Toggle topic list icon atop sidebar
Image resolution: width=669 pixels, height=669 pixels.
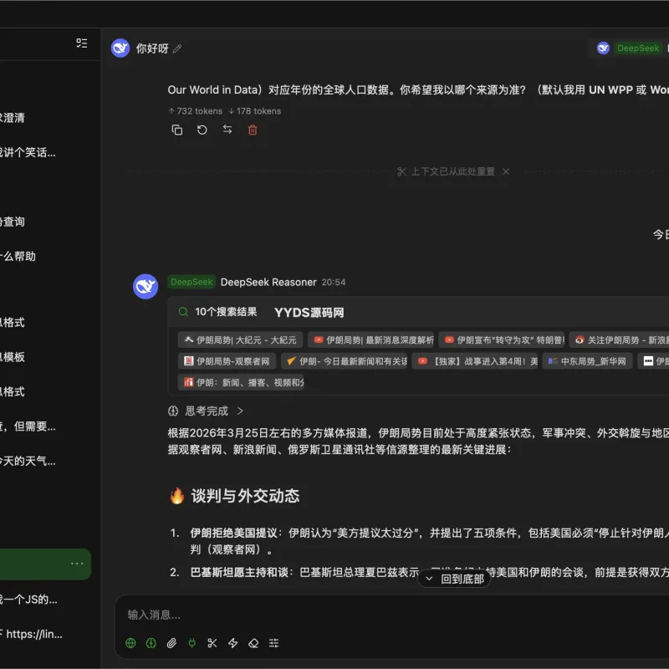tap(81, 43)
